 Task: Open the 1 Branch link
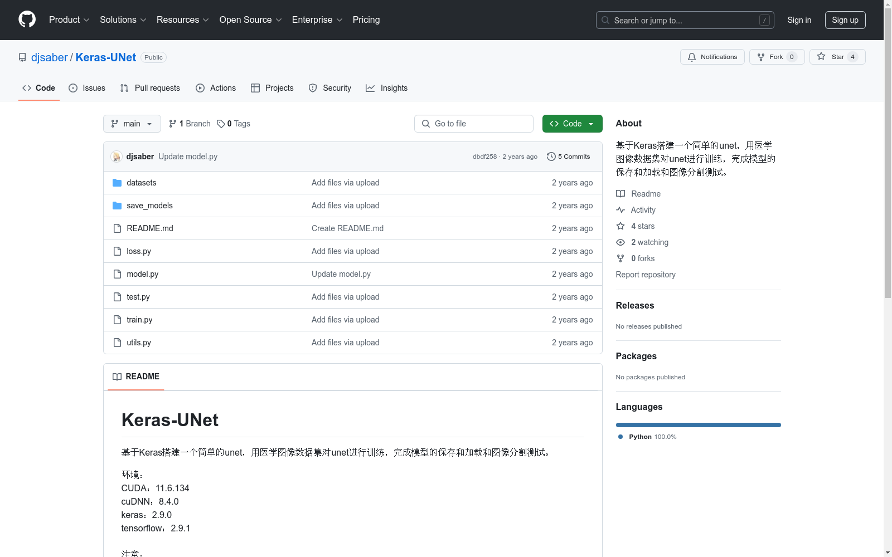(190, 124)
